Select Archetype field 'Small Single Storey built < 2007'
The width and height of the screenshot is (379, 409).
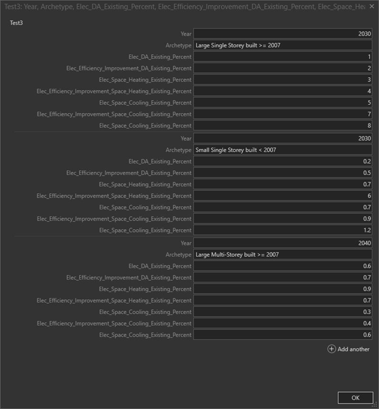[282, 150]
